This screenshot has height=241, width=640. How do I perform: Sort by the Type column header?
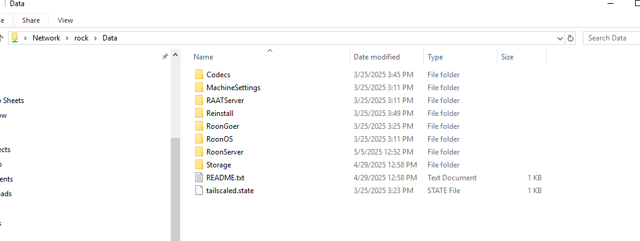coord(435,57)
